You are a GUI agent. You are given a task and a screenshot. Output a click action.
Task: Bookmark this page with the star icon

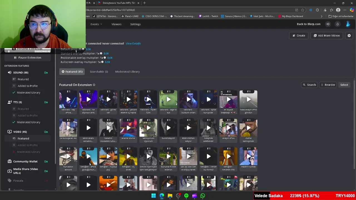[303, 10]
